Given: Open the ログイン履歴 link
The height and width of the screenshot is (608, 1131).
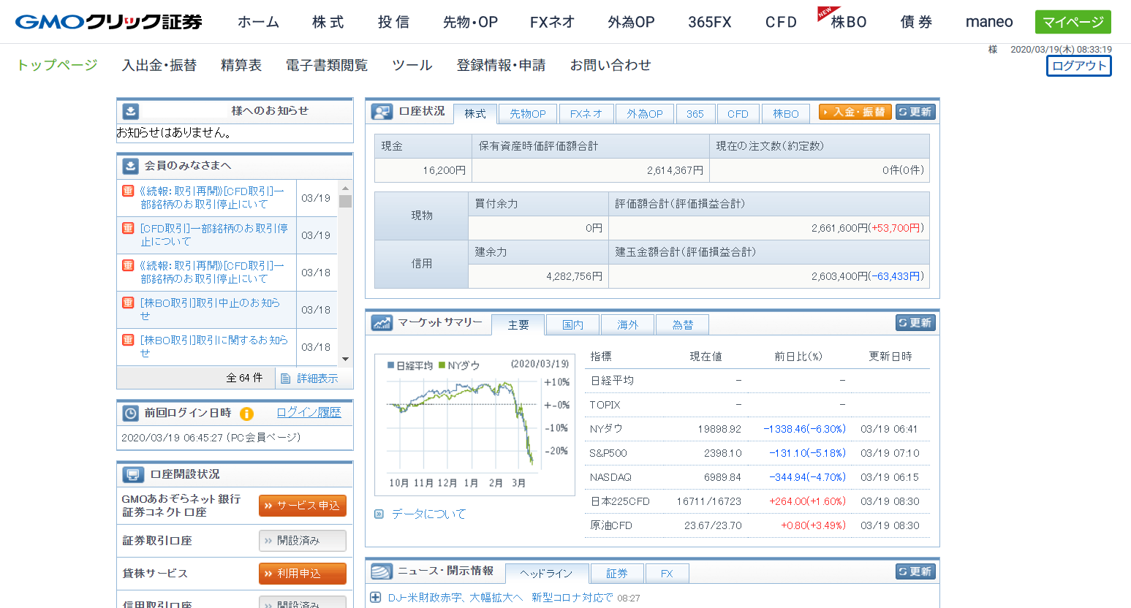Looking at the screenshot, I should point(309,412).
